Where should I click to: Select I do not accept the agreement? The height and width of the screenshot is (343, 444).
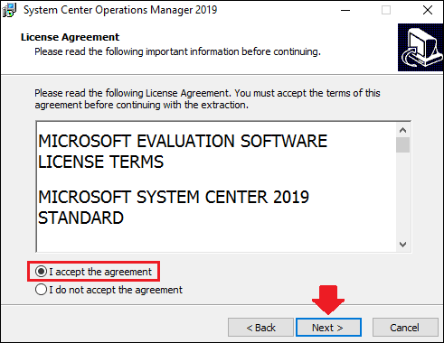[x=109, y=290]
